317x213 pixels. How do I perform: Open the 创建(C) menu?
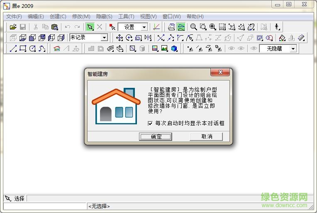[x=58, y=16]
